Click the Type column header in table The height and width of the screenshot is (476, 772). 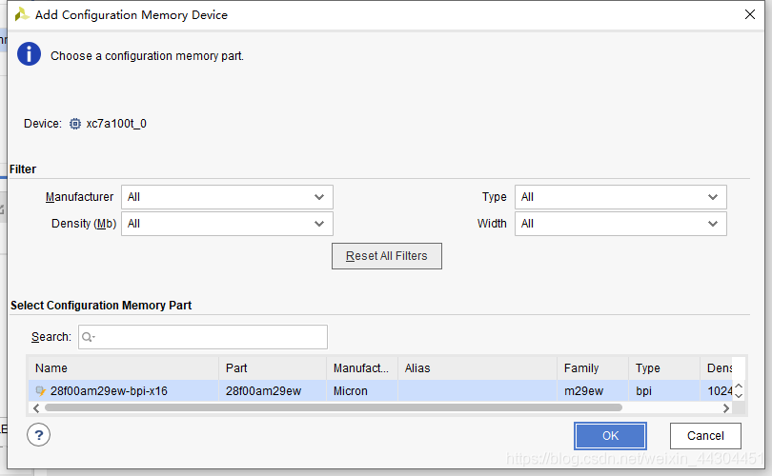click(x=664, y=368)
